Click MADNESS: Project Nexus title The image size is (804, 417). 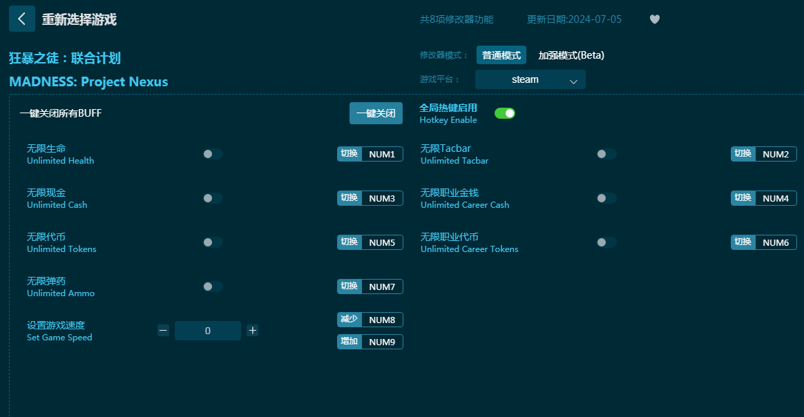click(x=88, y=82)
